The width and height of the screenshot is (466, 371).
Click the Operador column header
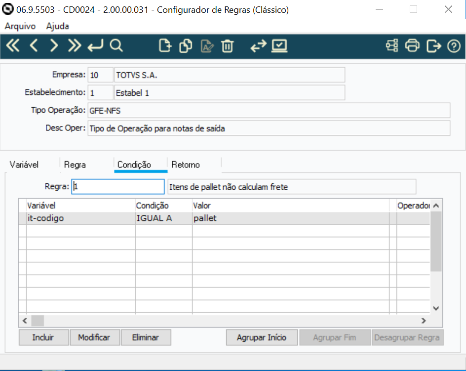click(x=413, y=206)
